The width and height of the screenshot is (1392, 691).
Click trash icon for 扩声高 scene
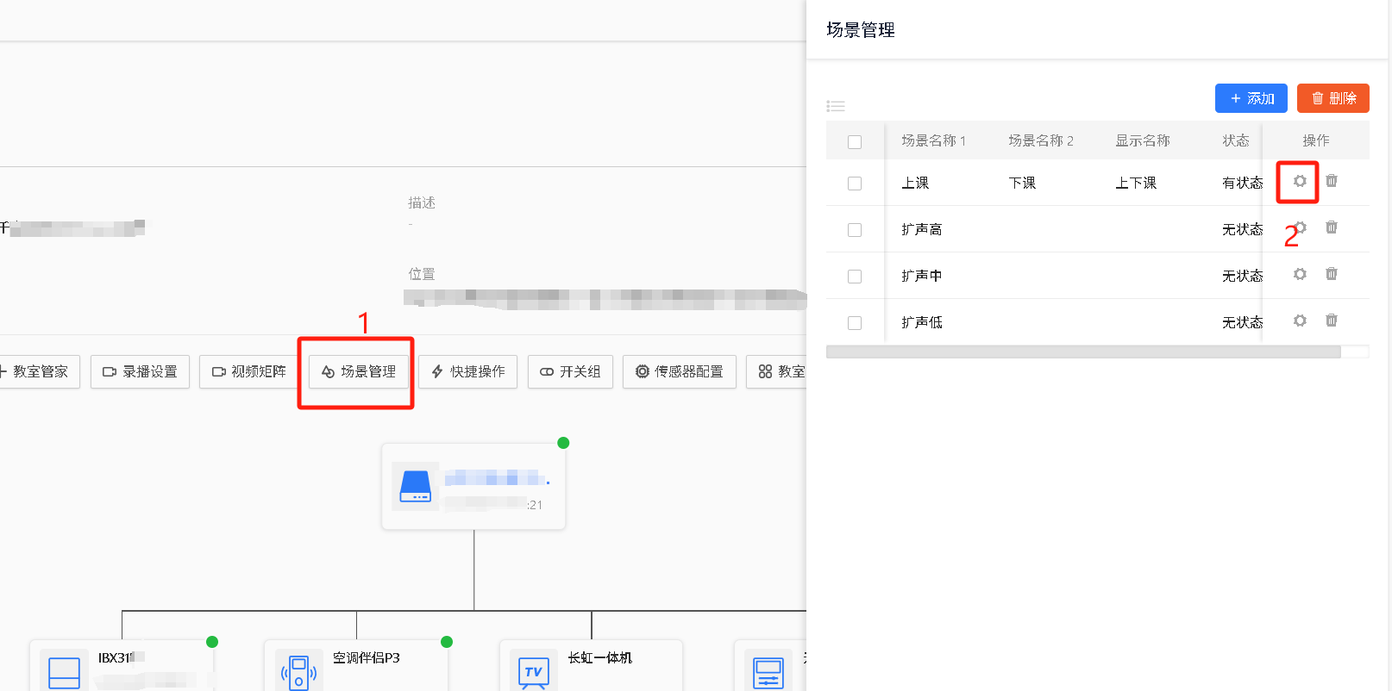[x=1332, y=227]
